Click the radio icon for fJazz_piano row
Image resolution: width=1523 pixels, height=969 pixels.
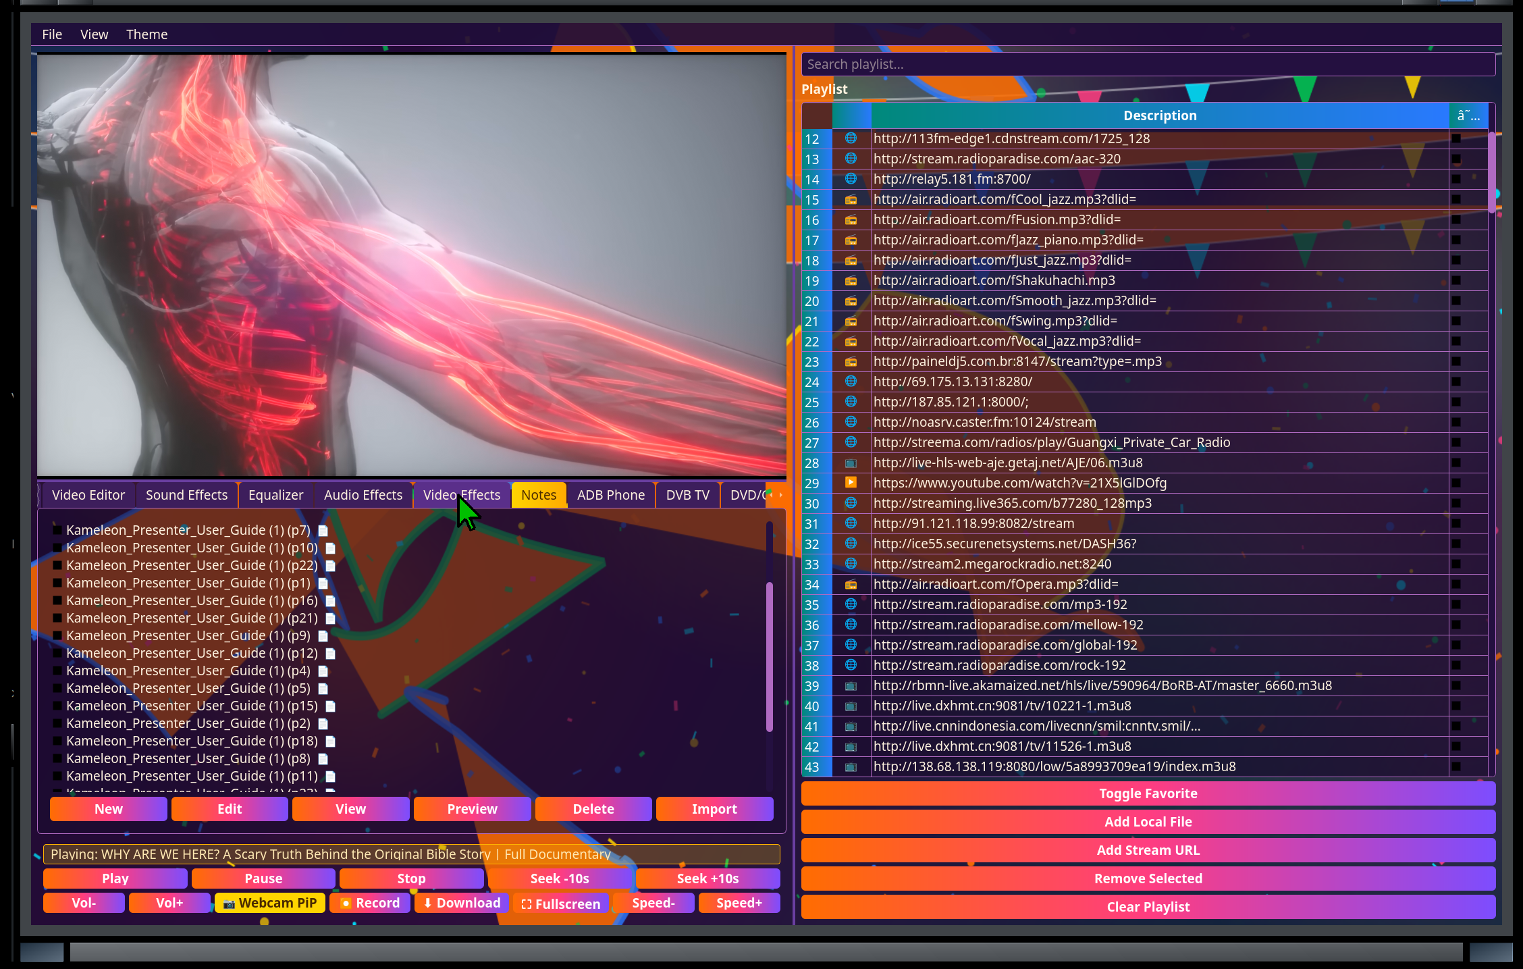851,240
